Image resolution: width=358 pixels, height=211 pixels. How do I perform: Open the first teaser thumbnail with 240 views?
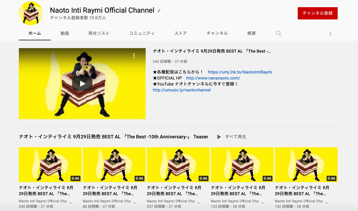[x=50, y=165]
